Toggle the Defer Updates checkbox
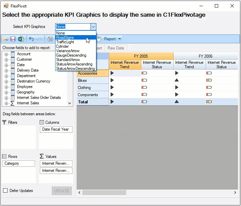The width and height of the screenshot is (241, 206). [5, 191]
